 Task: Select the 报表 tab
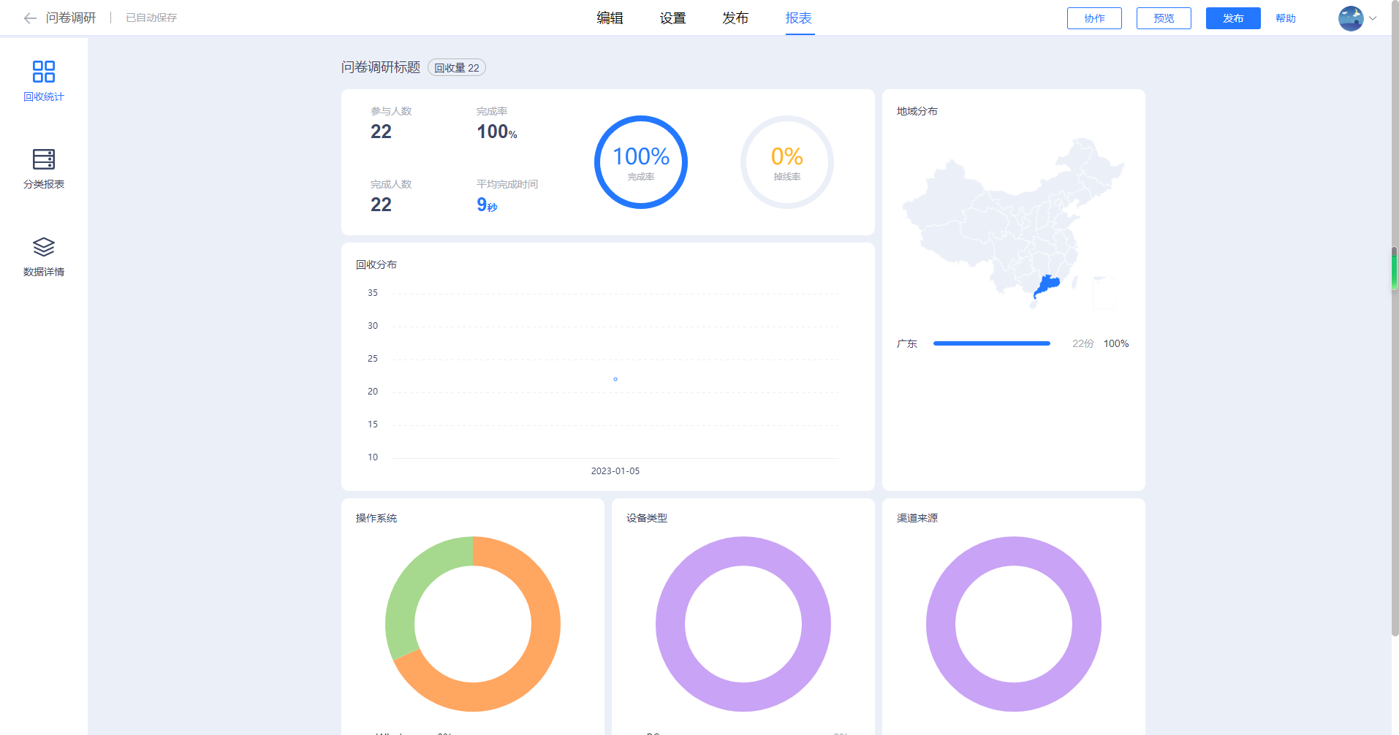pyautogui.click(x=799, y=18)
